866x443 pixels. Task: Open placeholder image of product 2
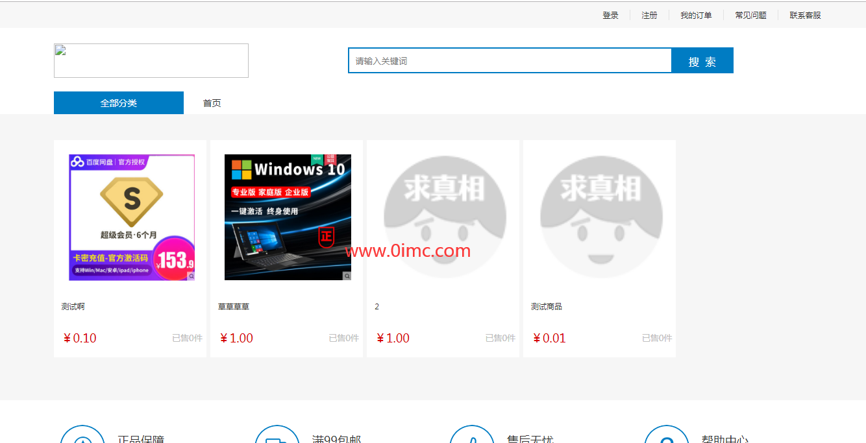coord(445,217)
